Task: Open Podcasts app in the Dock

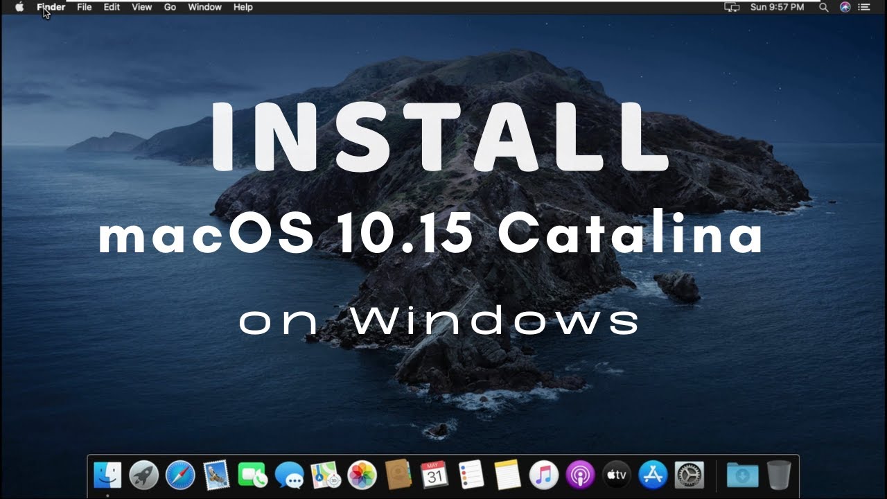Action: [580, 475]
